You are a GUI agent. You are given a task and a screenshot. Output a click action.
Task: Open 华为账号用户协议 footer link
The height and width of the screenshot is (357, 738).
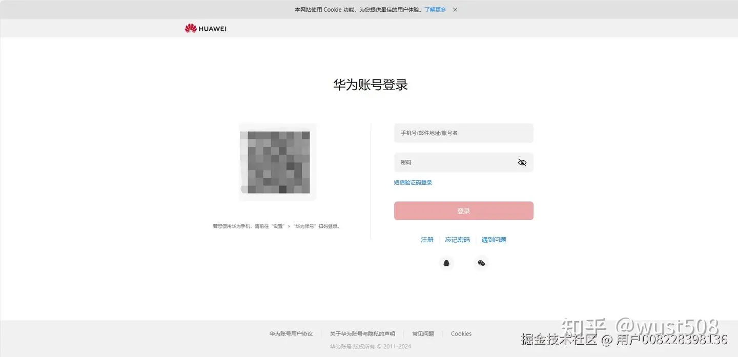pos(291,334)
